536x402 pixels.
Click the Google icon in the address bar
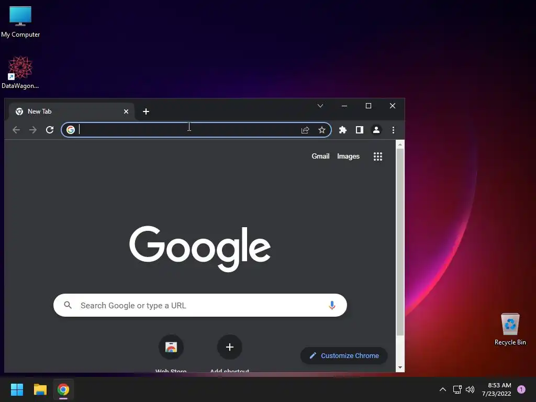[71, 130]
